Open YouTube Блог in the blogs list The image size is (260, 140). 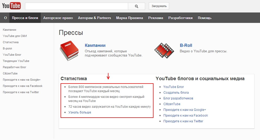[173, 87]
